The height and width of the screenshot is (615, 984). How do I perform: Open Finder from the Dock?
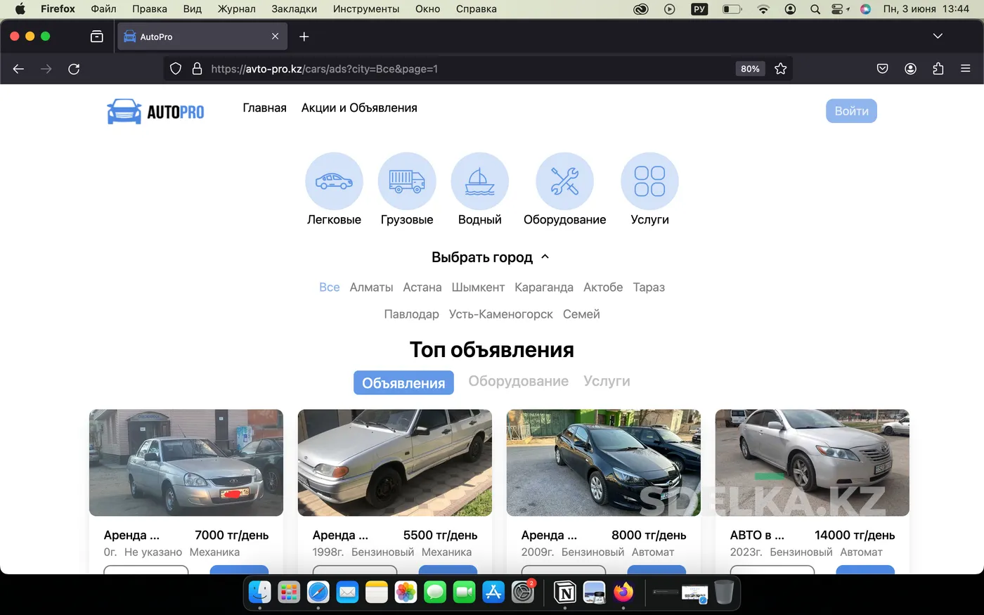[260, 593]
